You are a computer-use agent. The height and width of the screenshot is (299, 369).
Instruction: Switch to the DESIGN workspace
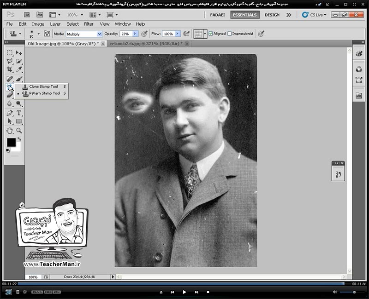pos(272,15)
